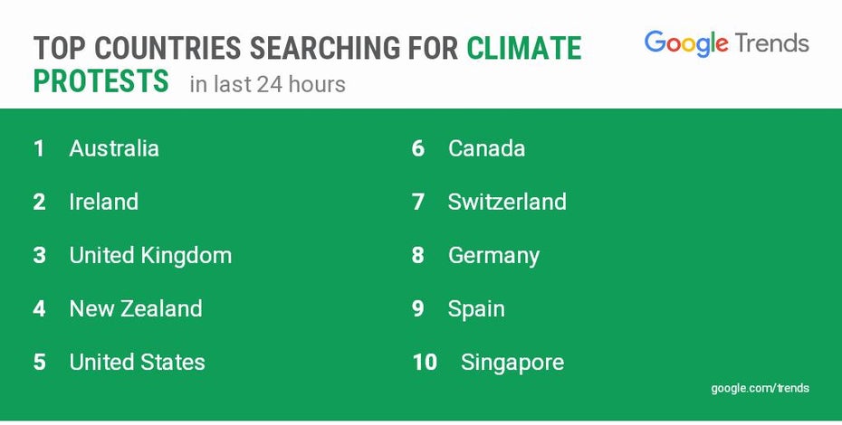Open the google.com/trends link

coord(760,388)
